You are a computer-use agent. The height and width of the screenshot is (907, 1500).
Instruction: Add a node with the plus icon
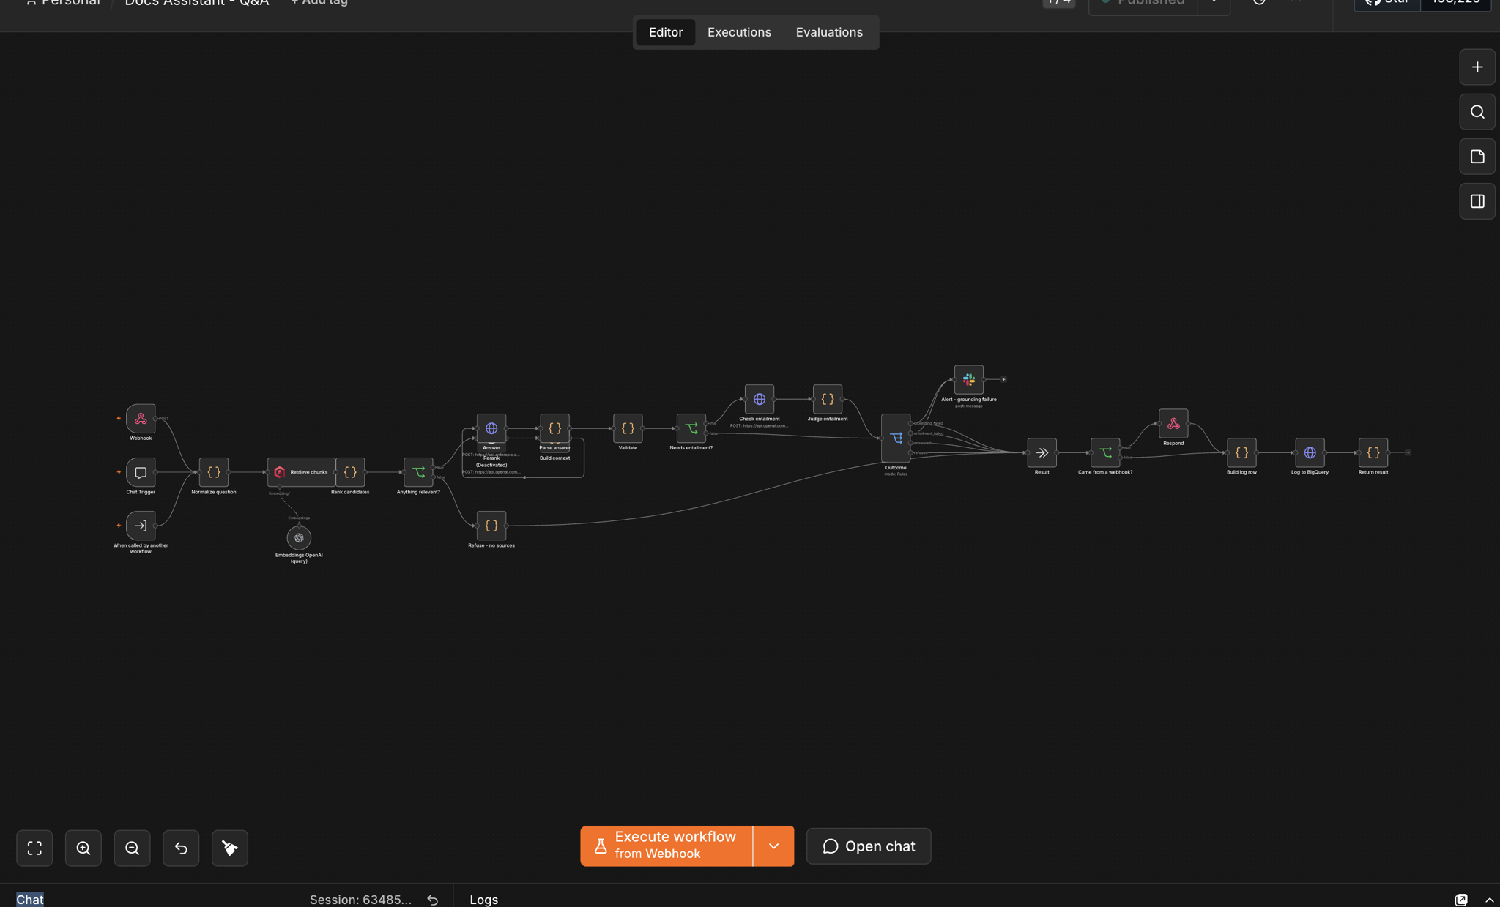click(x=1477, y=67)
